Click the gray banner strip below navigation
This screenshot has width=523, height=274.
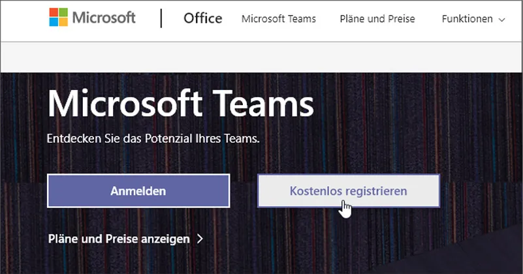pos(261,56)
